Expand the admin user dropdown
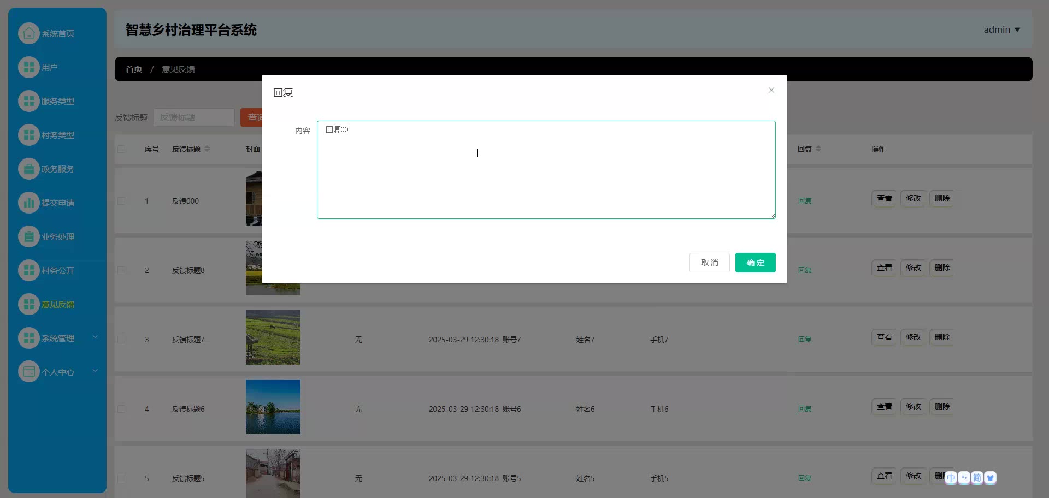1049x498 pixels. pyautogui.click(x=1001, y=29)
